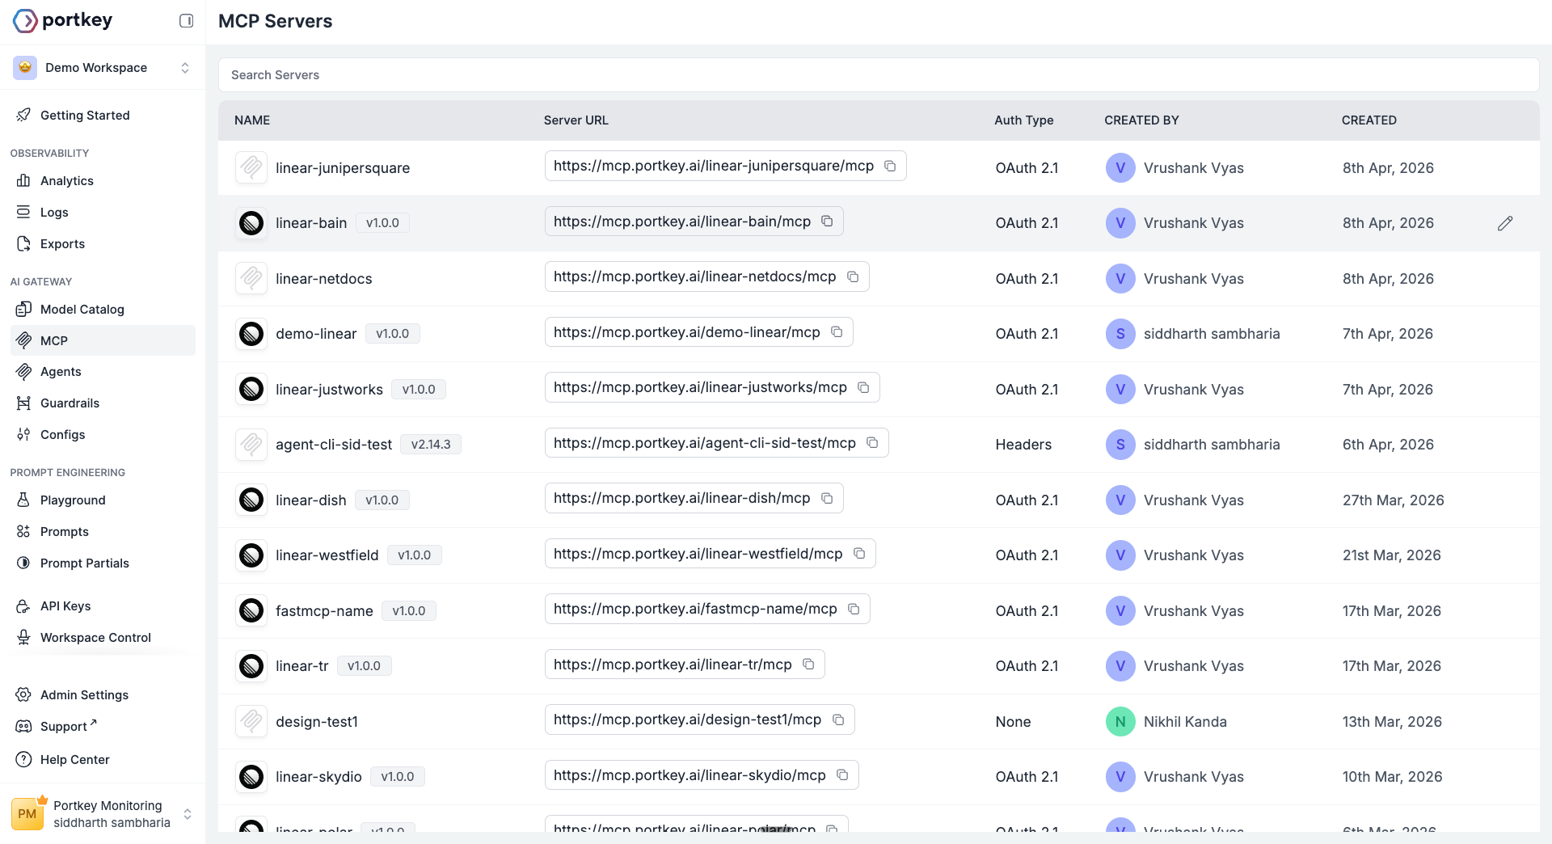Click the 27th Mar, 2026 date
1552x844 pixels.
[1394, 500]
